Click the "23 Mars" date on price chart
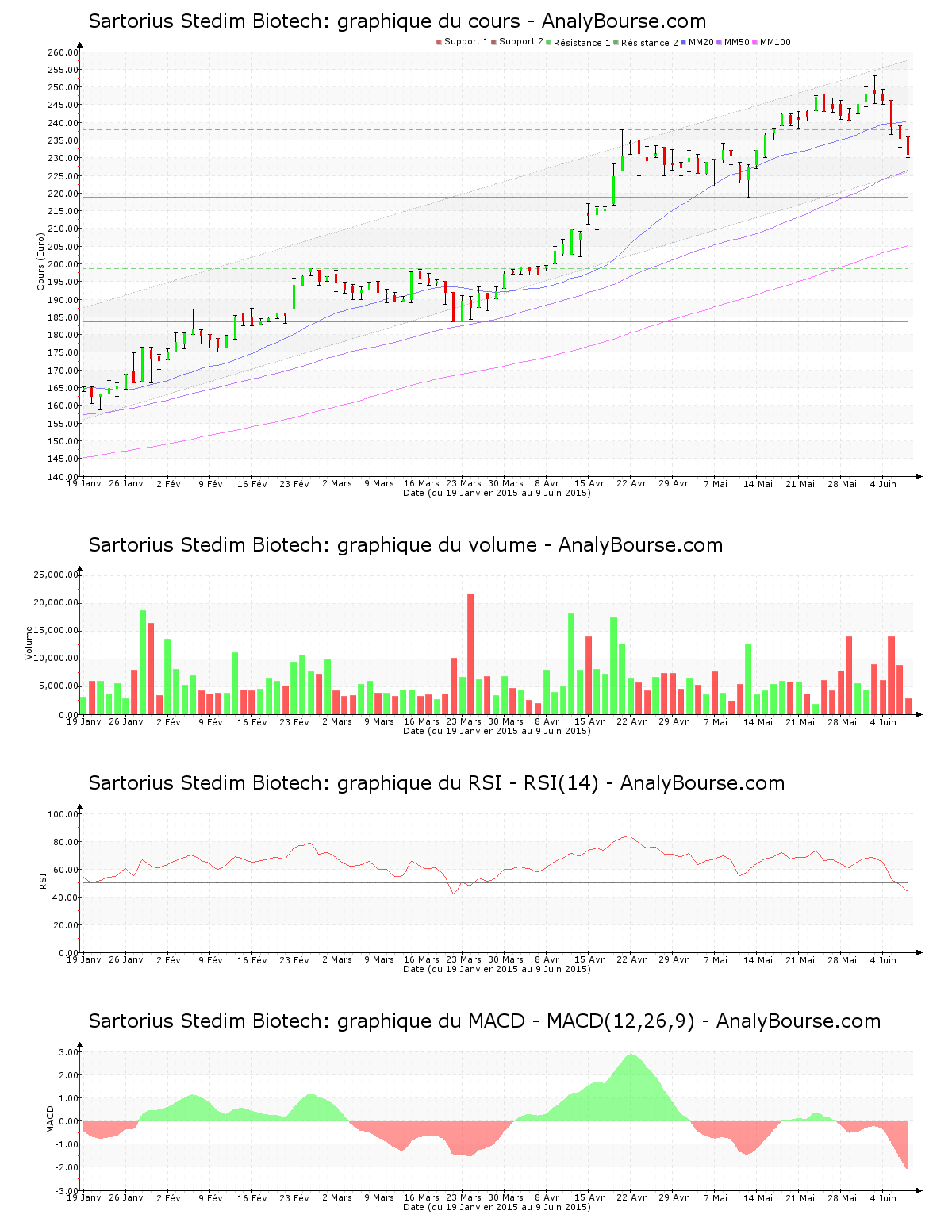The width and height of the screenshot is (952, 1230). click(463, 483)
